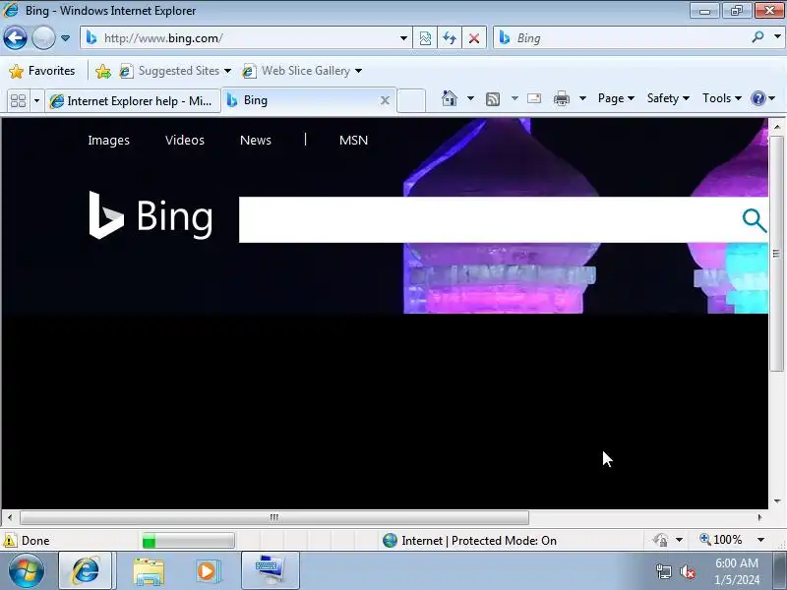Click the horizontal scrollbar left arrow

coord(10,517)
